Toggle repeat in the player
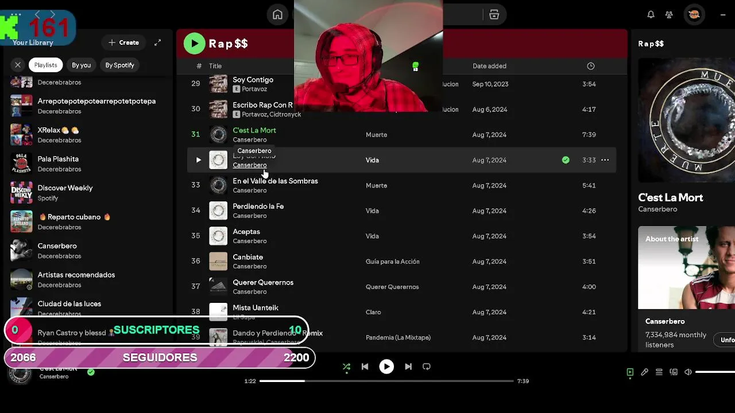The image size is (735, 413). point(427,367)
